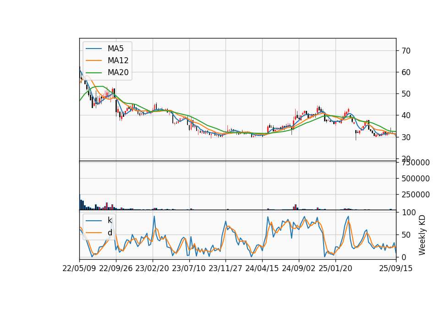
Task: Click the MA12 legend label
Action: [x=118, y=60]
